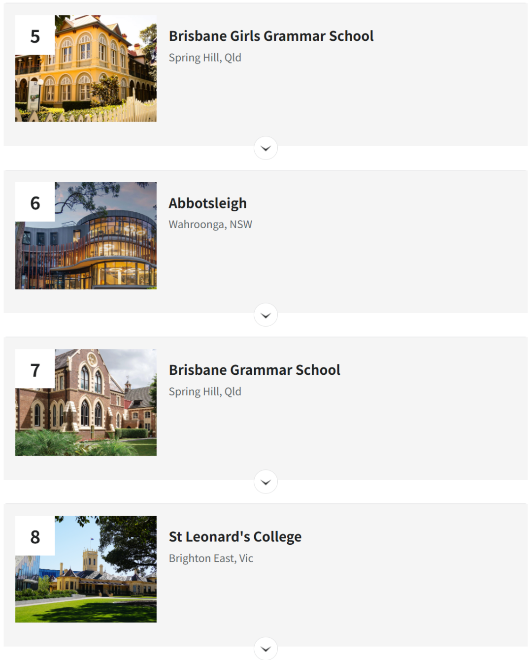Viewport: 532px width, 660px height.
Task: Select the rank 8 number badge
Action: (35, 536)
